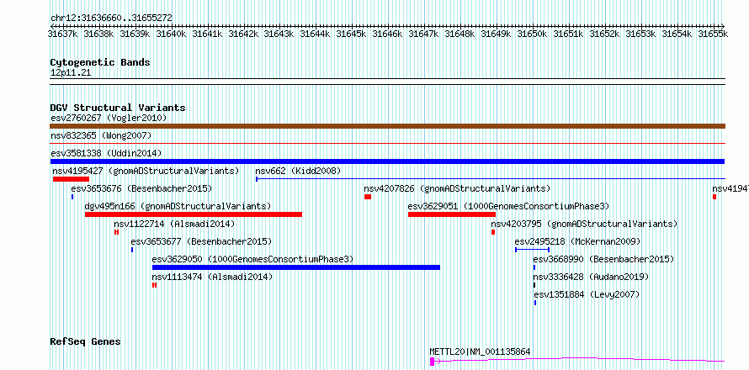Click the esv2760267 (Vogler2010) label
The image size is (749, 370).
click(x=109, y=118)
